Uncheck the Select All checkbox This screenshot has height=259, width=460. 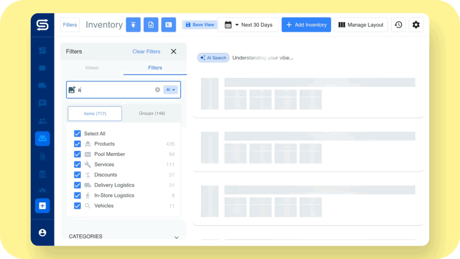[x=77, y=134]
